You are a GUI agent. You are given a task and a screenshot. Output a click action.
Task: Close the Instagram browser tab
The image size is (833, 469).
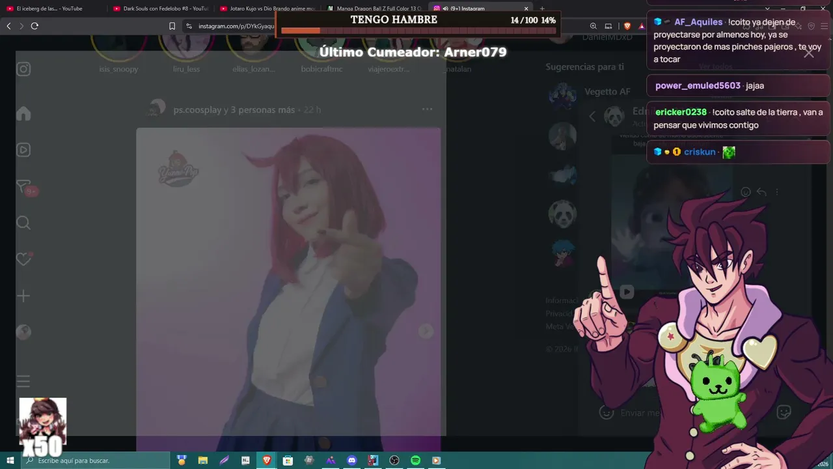tap(526, 8)
